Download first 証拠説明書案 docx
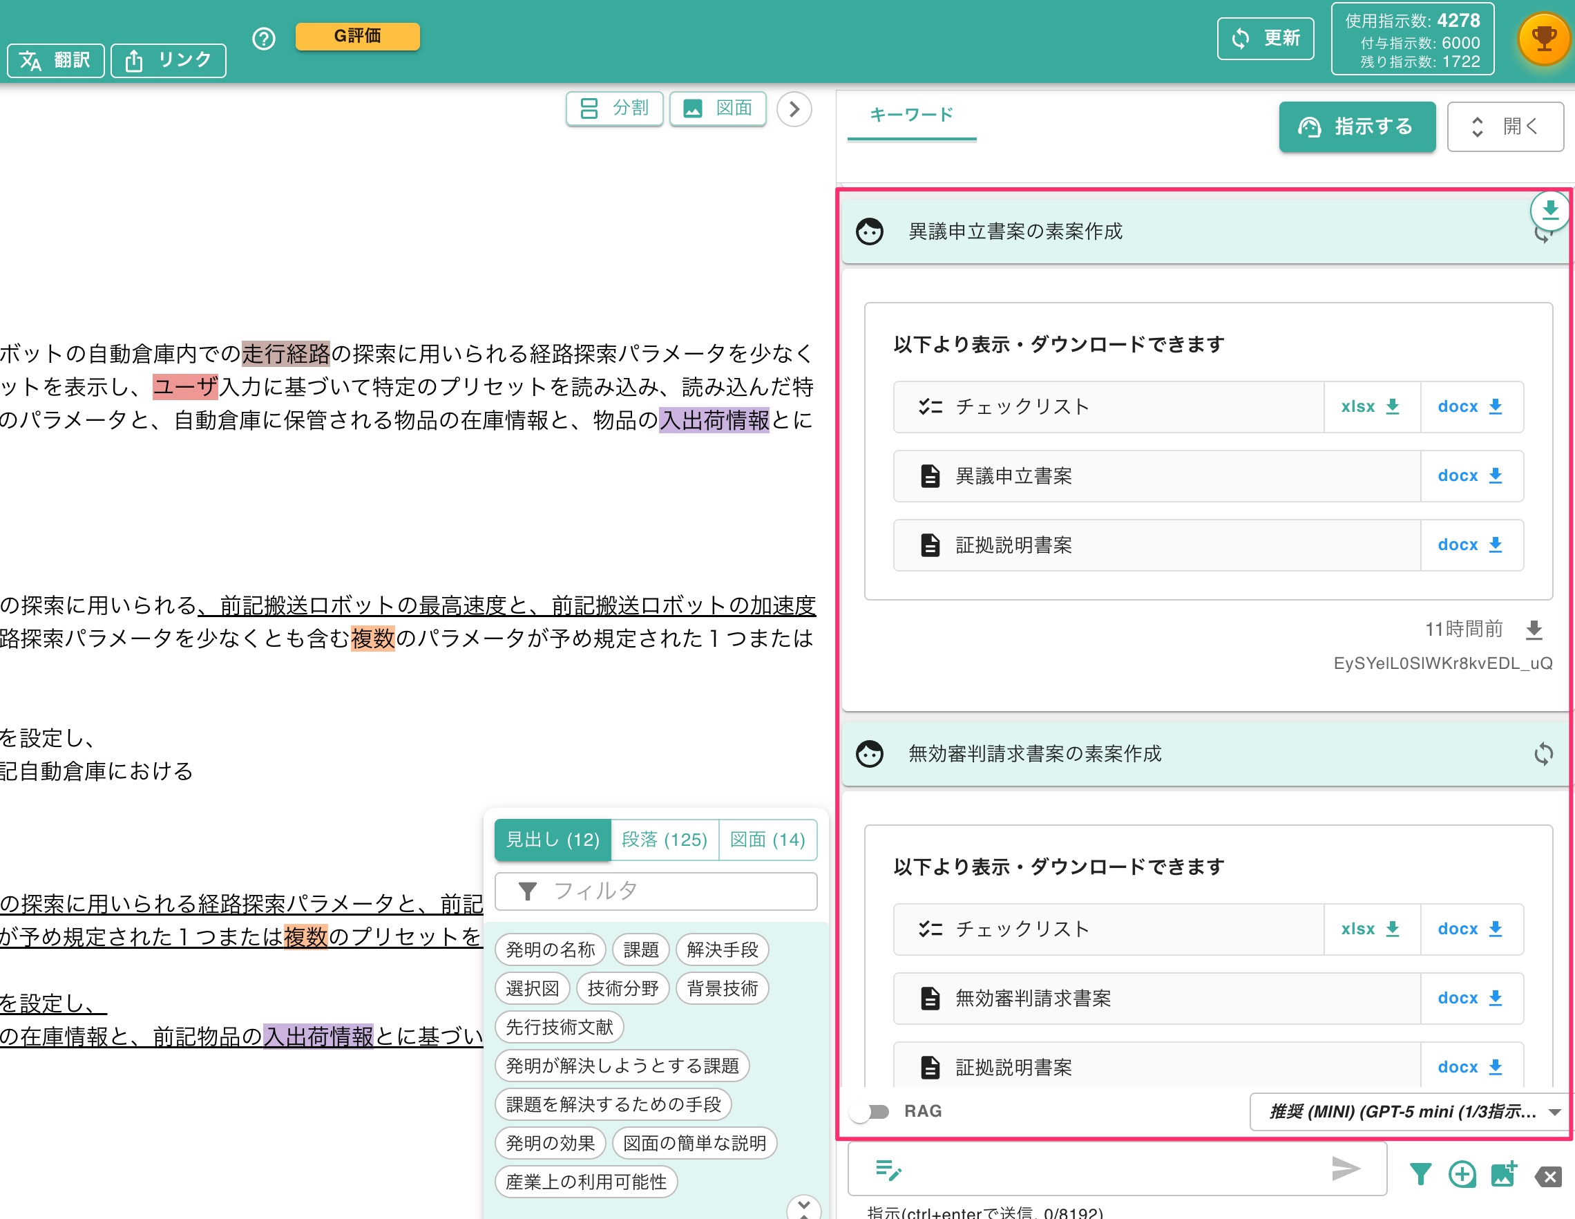Screen dimensions: 1575x1219 [1471, 545]
